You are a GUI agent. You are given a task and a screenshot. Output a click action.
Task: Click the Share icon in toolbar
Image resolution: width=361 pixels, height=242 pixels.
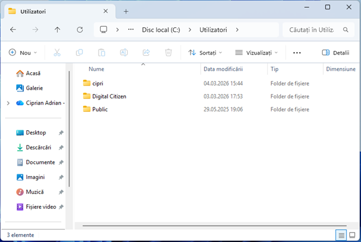coord(146,53)
